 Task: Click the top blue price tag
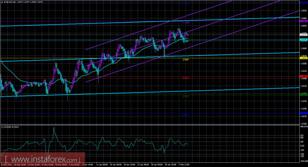(304, 3)
